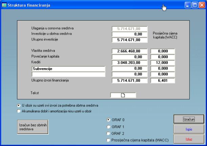Viewport: 207px width, 146px height.
Task: Click Ukupno izvori financiranja total amount
Action: (x=130, y=81)
